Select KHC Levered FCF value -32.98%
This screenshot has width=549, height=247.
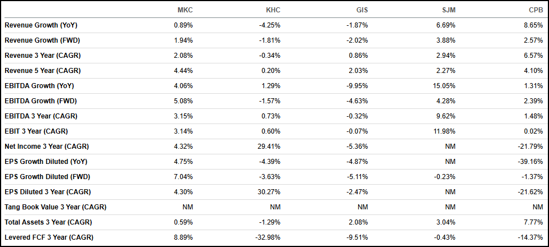coord(269,237)
